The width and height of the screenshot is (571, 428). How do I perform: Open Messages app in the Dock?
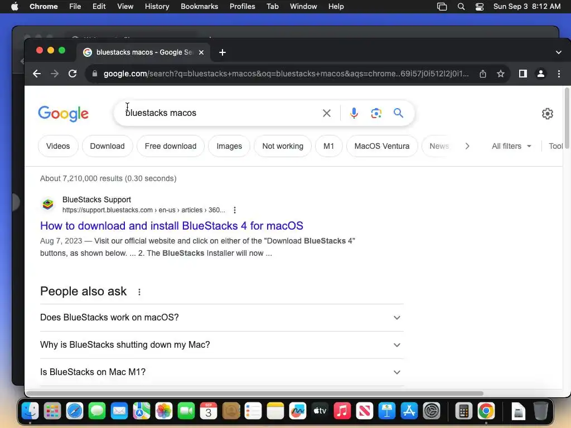click(x=97, y=411)
